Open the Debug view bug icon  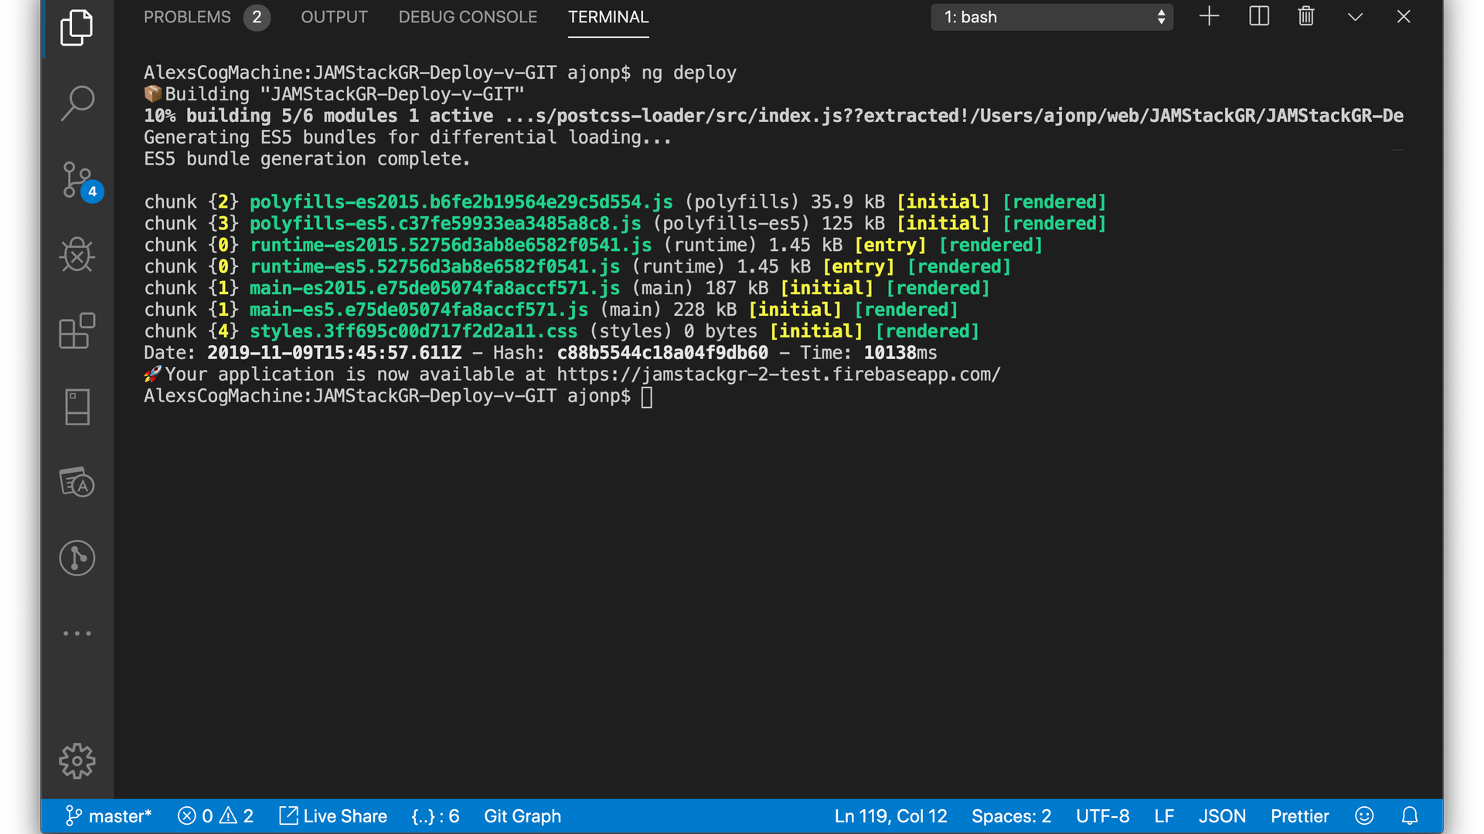(x=77, y=255)
